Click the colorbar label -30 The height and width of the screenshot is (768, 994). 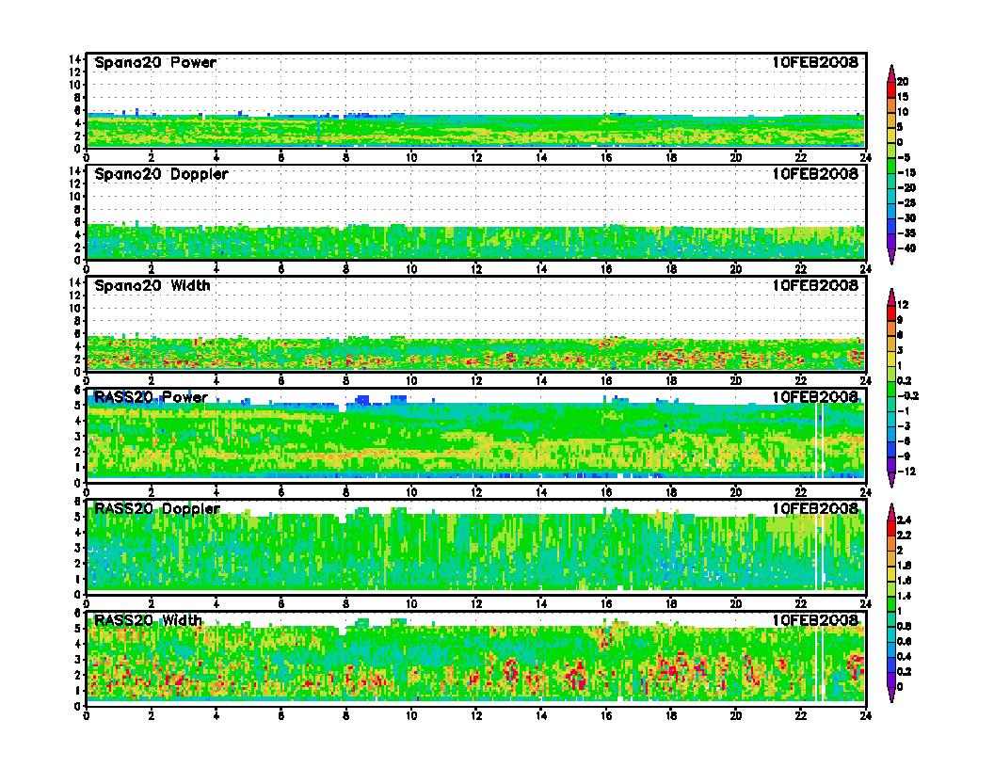pos(906,218)
